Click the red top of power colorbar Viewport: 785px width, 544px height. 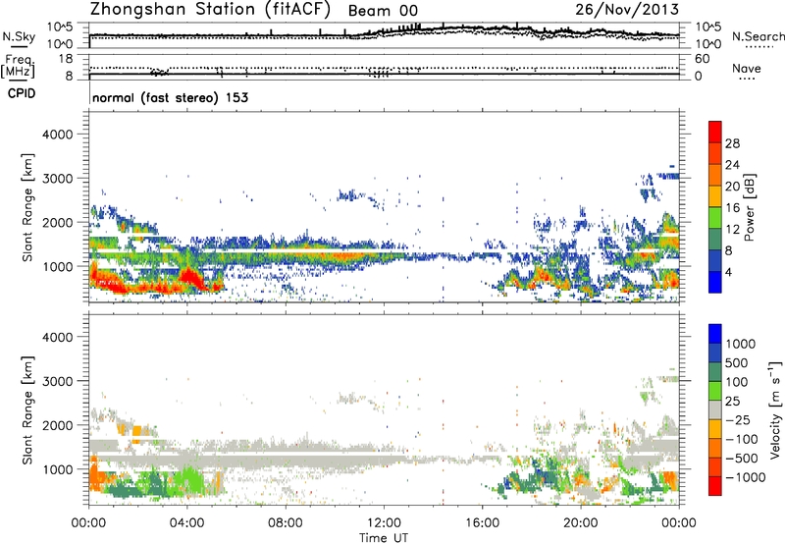[x=715, y=132]
